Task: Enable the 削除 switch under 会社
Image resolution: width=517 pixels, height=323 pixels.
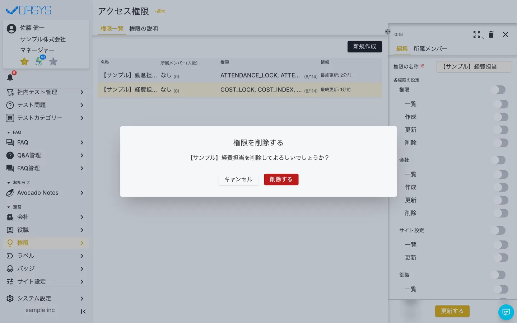Action: [x=501, y=213]
